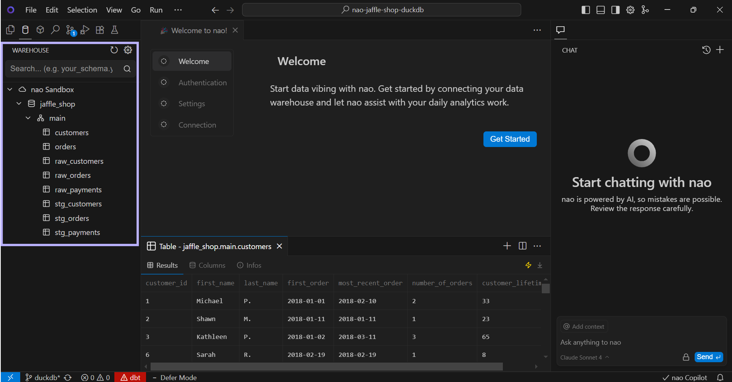Click the duckdb branch in status bar
This screenshot has height=382, width=732.
pyautogui.click(x=43, y=377)
